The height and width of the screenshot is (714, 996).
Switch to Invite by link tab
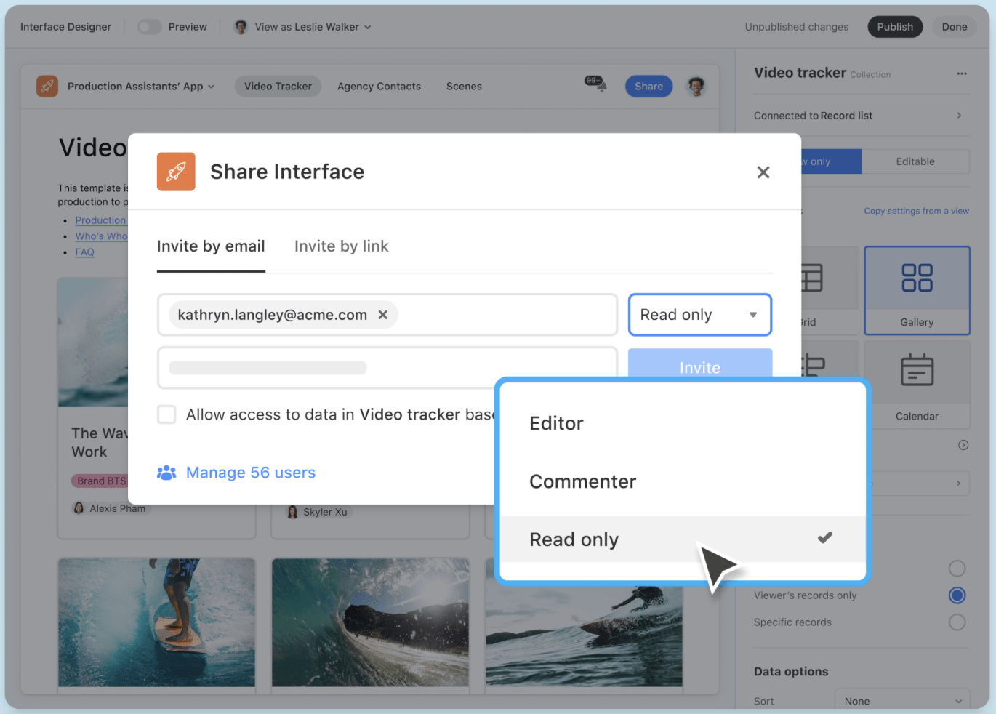click(342, 246)
